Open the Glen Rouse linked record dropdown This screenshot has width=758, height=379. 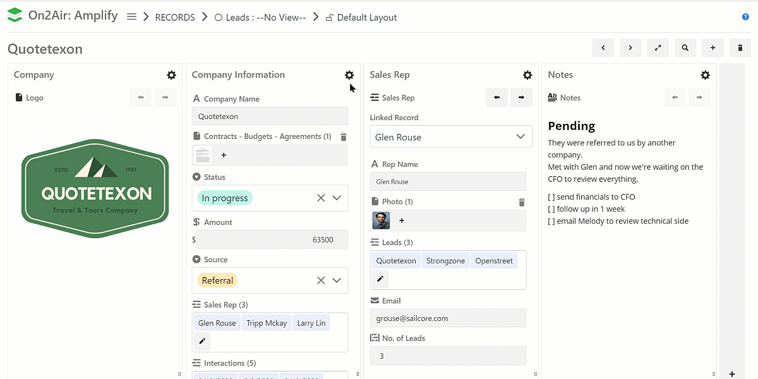[450, 137]
